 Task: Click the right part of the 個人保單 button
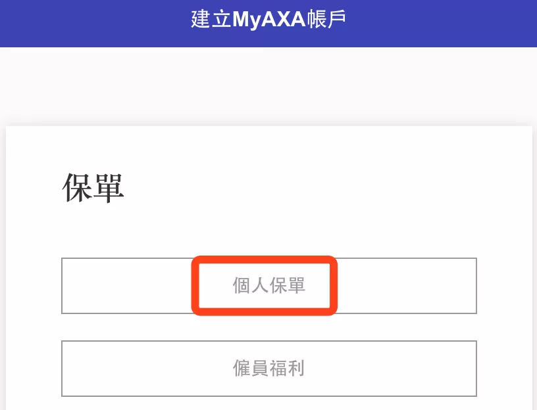tap(407, 286)
